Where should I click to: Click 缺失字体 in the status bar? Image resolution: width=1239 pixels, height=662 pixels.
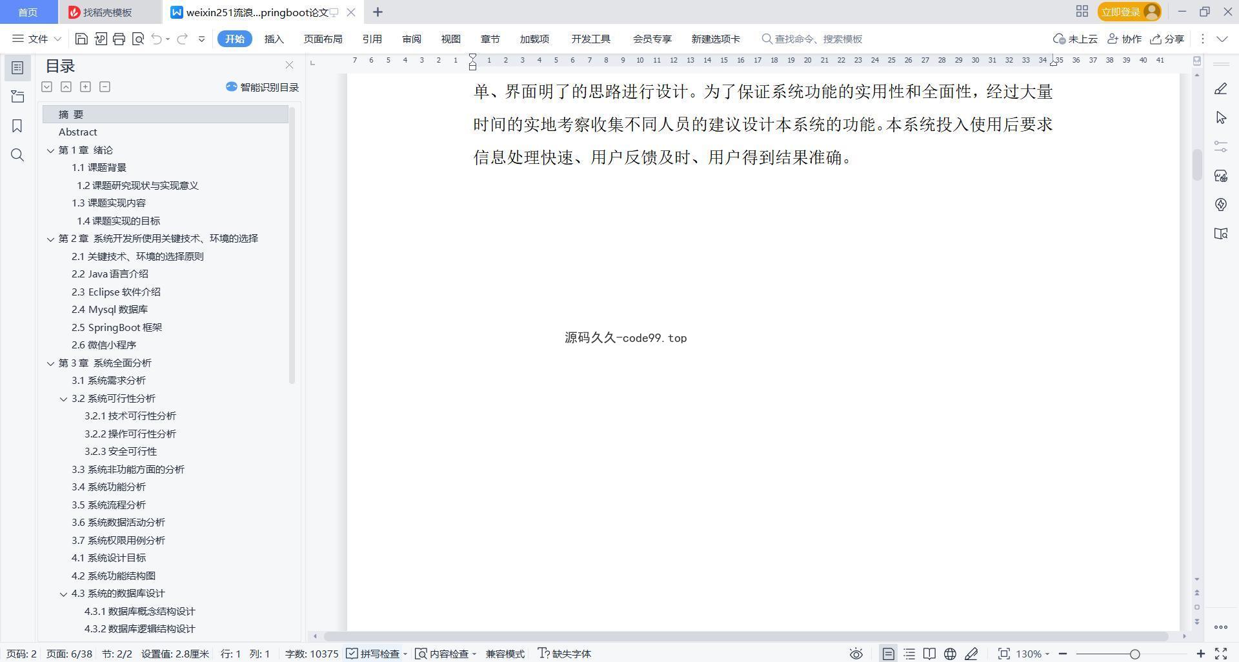coord(565,654)
